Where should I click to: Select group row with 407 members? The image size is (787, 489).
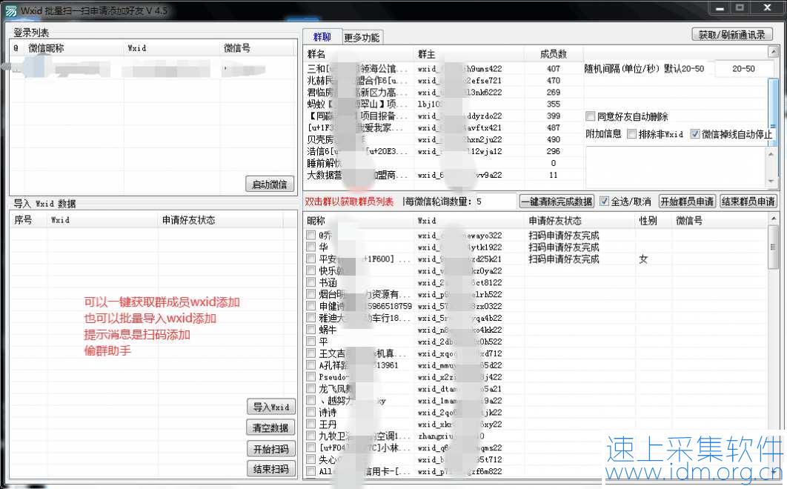click(x=443, y=69)
